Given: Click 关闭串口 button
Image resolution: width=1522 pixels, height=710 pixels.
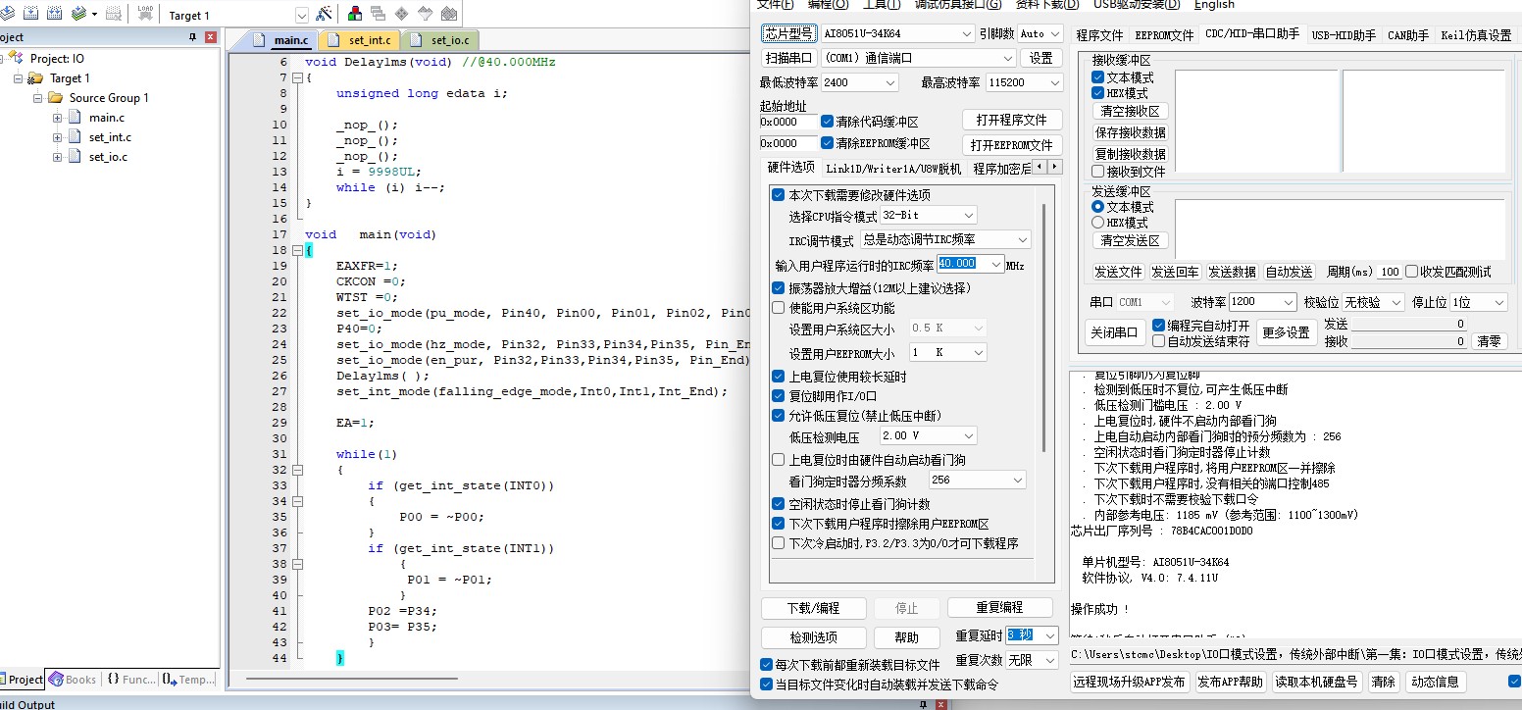Looking at the screenshot, I should 1115,332.
